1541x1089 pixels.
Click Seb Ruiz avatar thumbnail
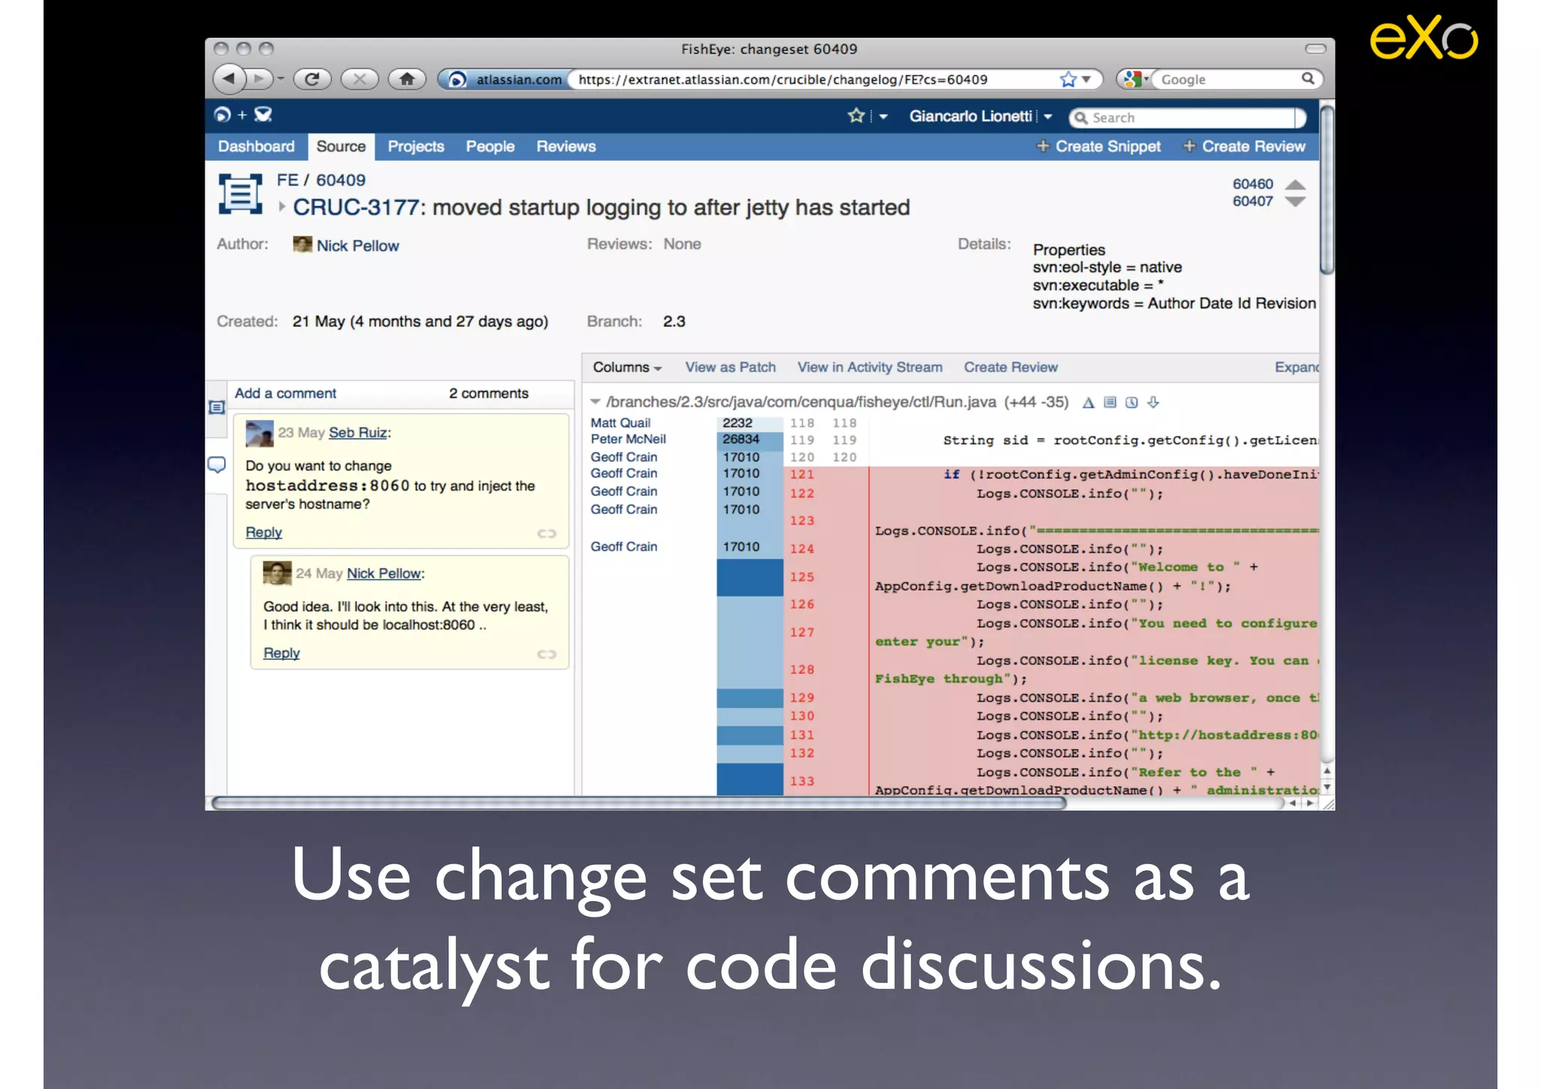coord(260,433)
